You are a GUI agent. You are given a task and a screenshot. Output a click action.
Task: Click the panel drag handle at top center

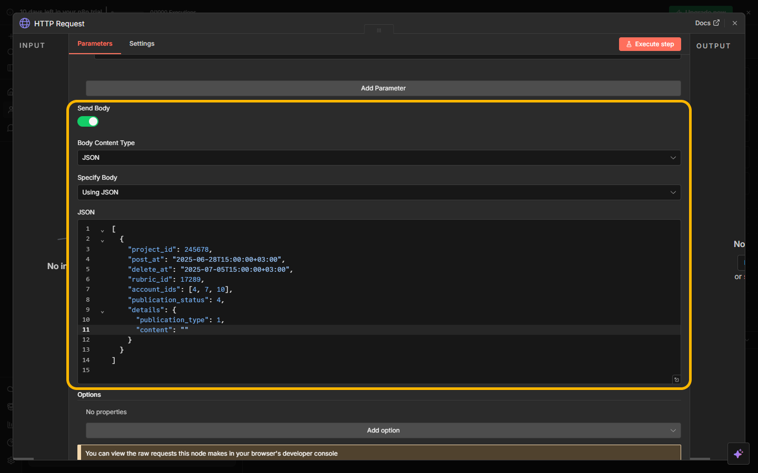coord(378,30)
